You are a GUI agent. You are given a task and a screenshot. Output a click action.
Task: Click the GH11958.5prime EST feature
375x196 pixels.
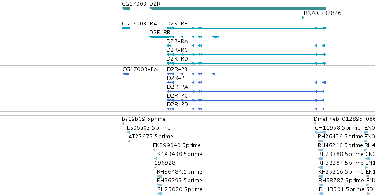tap(320, 132)
